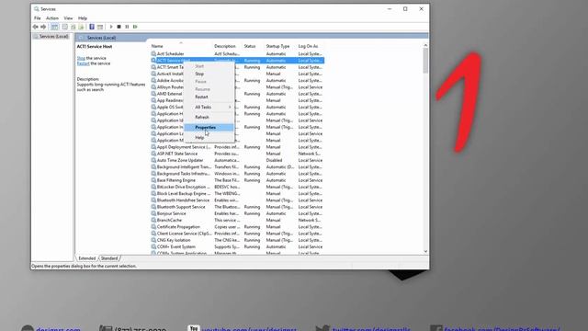
Task: Click gear icon of BranchCache row
Action: (x=153, y=220)
